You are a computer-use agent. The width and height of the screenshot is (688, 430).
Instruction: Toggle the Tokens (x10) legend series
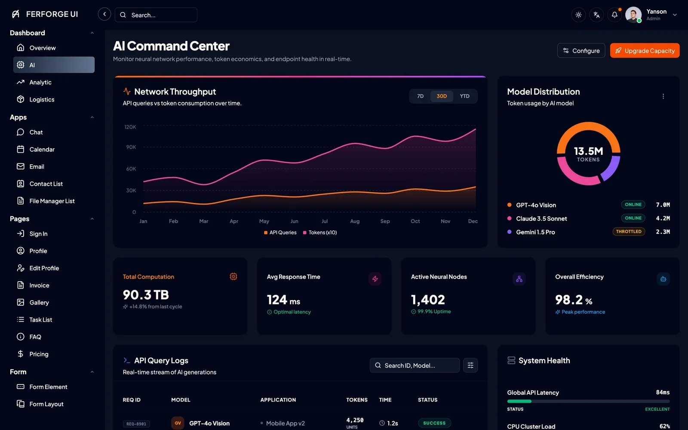(320, 233)
